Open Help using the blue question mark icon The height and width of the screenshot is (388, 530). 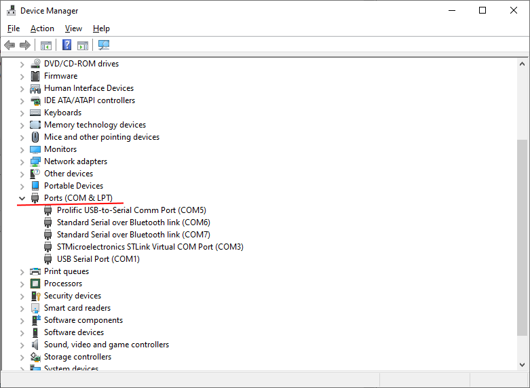[67, 45]
